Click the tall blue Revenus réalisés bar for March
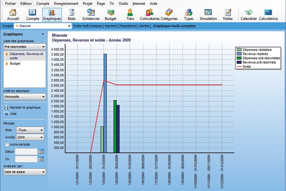 (x=105, y=103)
